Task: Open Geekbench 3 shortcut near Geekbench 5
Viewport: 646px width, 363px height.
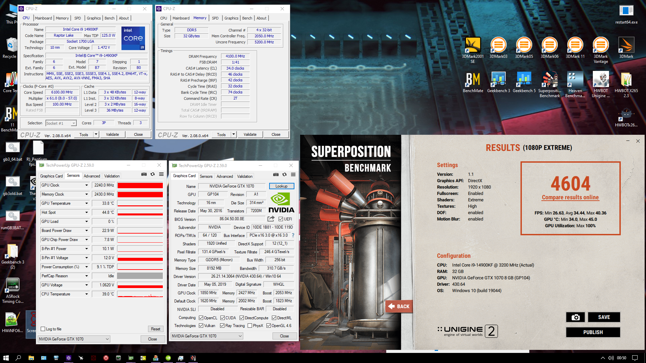Action: click(498, 82)
